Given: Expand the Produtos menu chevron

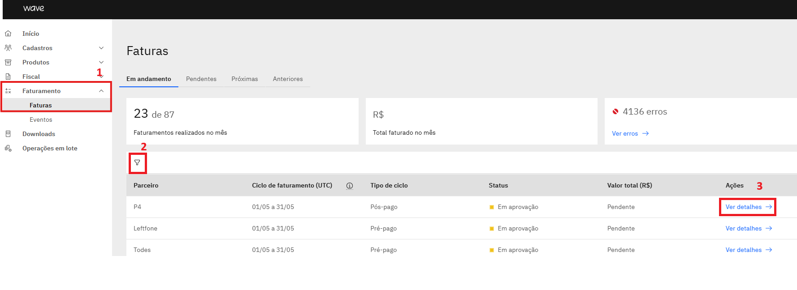Looking at the screenshot, I should [x=101, y=62].
